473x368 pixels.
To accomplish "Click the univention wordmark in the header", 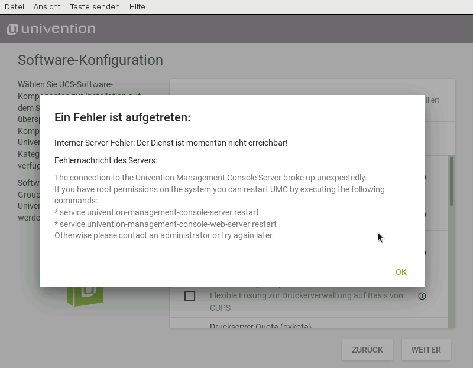I will 58,29.
